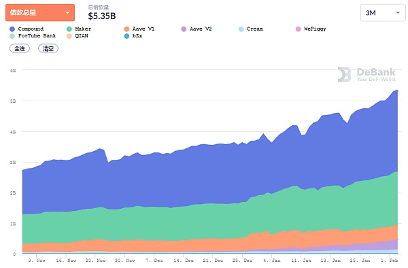408x268 pixels.
Task: Click the $5.35B total borrow value
Action: (x=102, y=16)
